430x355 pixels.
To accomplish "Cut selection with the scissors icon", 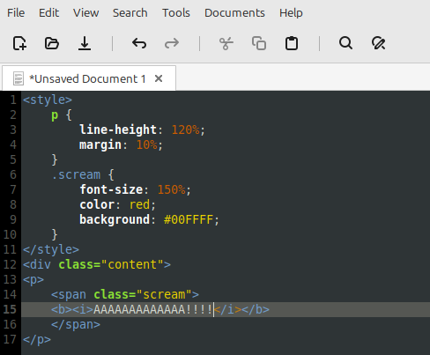I will pyautogui.click(x=226, y=43).
